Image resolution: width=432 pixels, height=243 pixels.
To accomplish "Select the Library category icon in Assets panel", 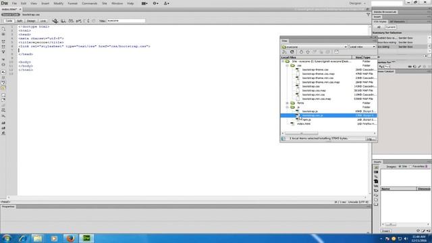I will (x=376, y=205).
